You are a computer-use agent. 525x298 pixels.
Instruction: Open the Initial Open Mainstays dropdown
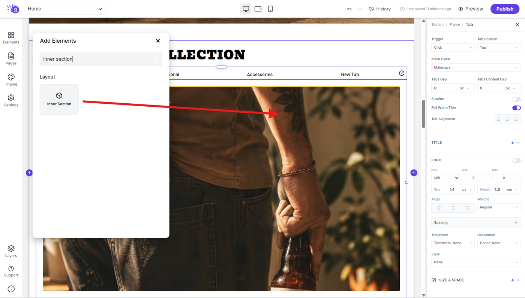476,68
